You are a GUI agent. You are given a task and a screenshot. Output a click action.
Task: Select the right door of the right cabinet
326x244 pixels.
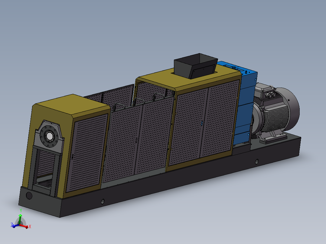coord(220,118)
